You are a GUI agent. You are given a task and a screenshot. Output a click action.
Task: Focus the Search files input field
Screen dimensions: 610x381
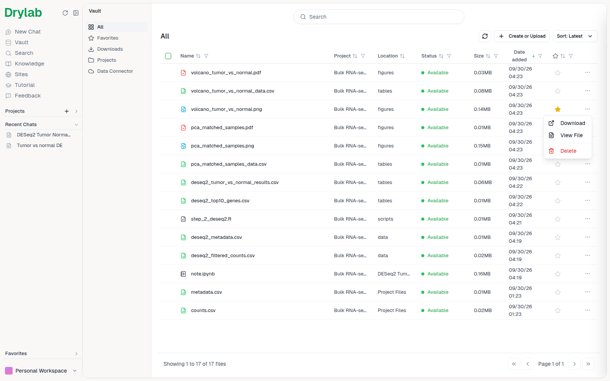[379, 17]
